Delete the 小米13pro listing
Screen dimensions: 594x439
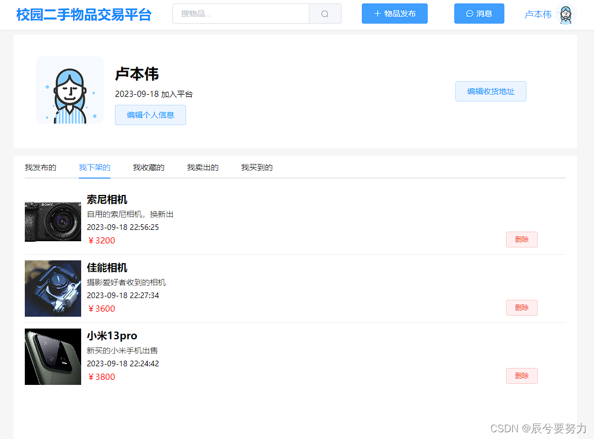(522, 376)
